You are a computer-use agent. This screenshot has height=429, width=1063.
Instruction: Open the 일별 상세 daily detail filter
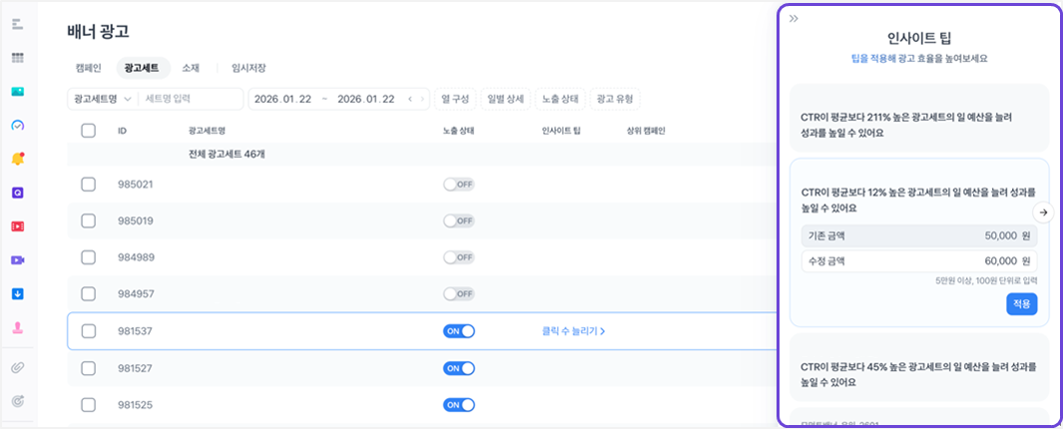(x=506, y=99)
